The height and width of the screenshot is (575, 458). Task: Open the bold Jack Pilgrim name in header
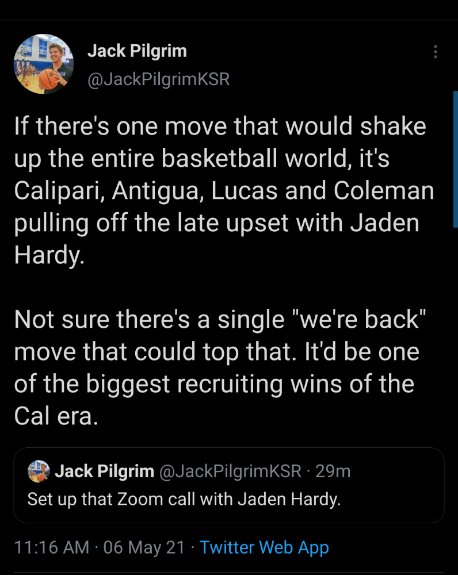pos(137,51)
